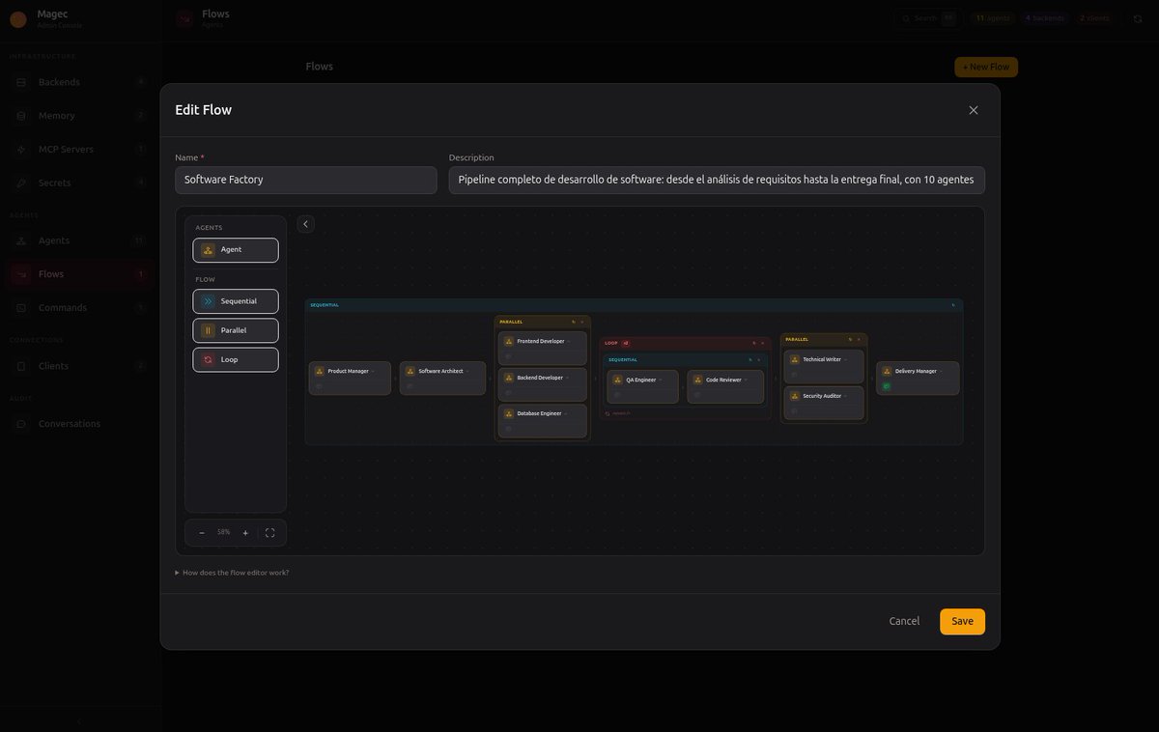Click the Clients icon in the sidebar

click(21, 366)
